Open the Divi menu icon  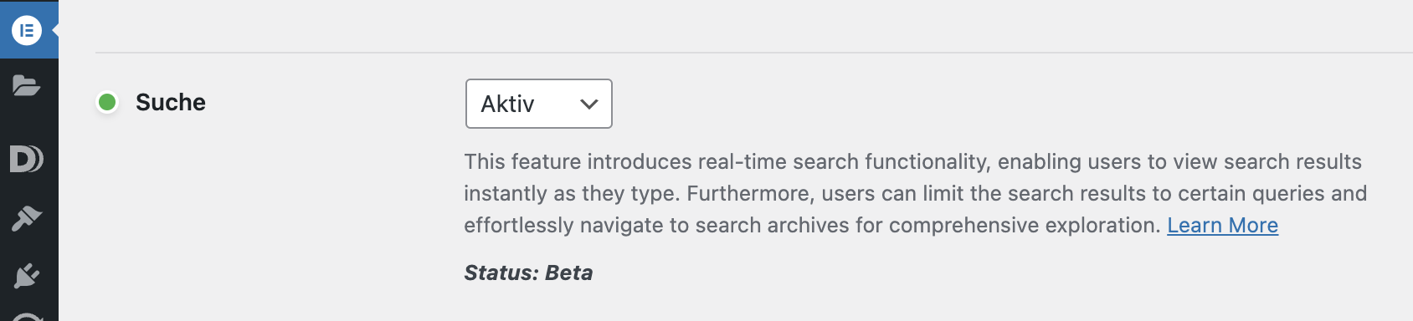26,159
